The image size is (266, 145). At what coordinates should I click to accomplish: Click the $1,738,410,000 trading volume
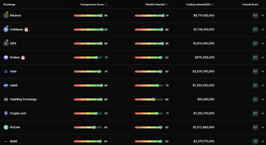[x=204, y=30]
